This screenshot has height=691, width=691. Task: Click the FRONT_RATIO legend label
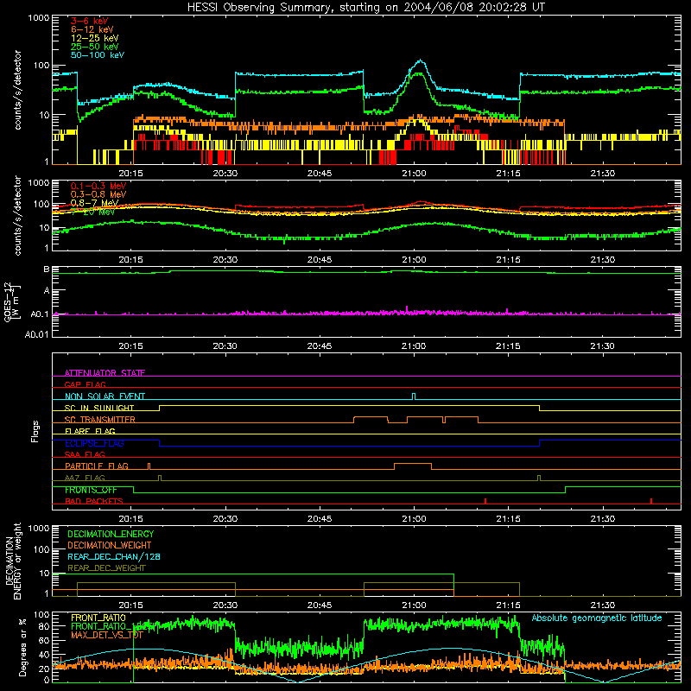point(98,618)
